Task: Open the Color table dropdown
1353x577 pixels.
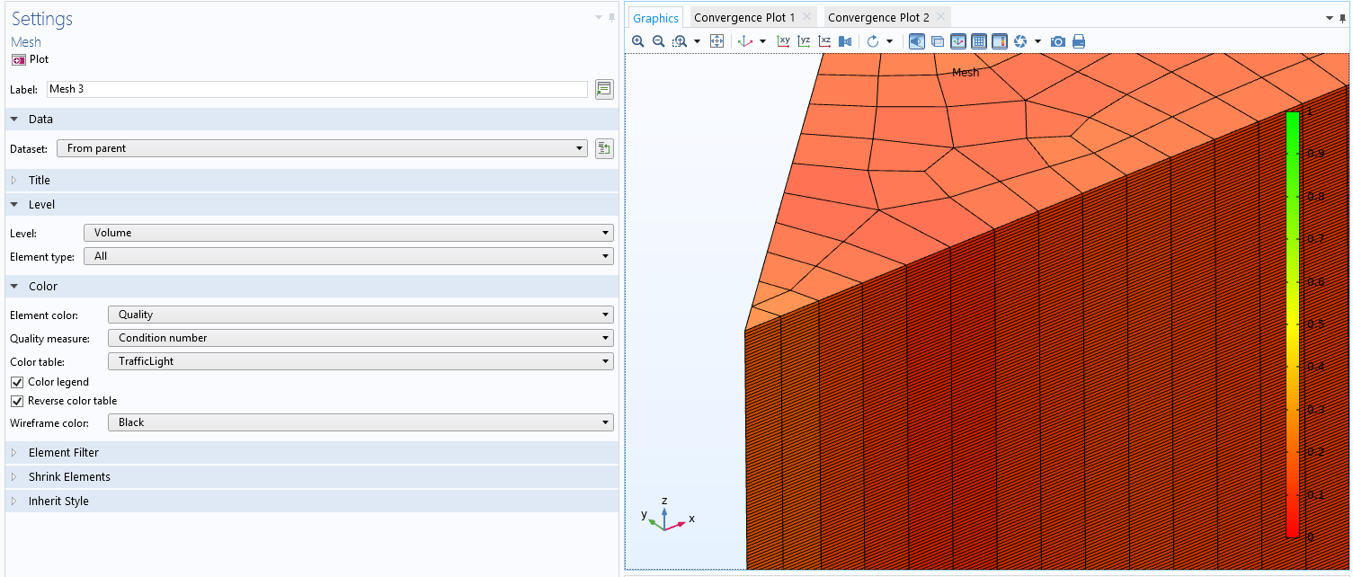Action: pyautogui.click(x=360, y=361)
